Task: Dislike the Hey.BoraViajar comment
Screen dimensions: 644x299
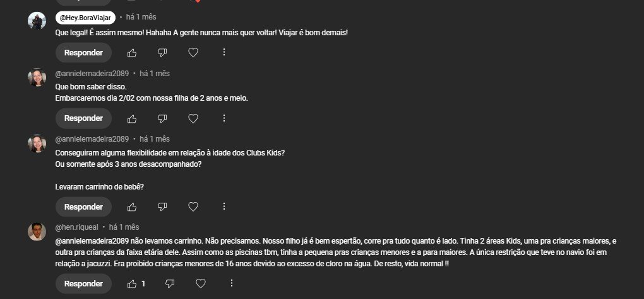Action: click(x=162, y=53)
